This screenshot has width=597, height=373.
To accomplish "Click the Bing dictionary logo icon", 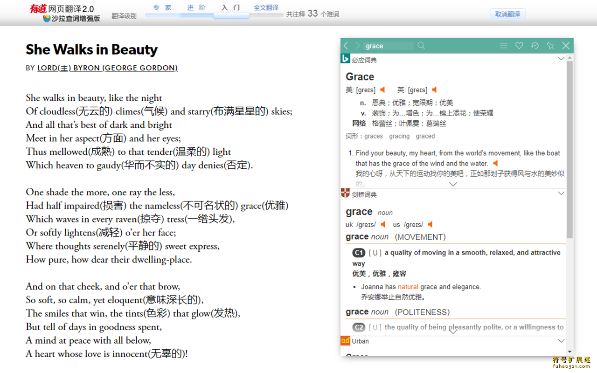I will 346,58.
